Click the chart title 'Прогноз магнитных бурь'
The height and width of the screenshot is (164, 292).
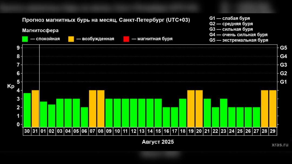(106, 20)
